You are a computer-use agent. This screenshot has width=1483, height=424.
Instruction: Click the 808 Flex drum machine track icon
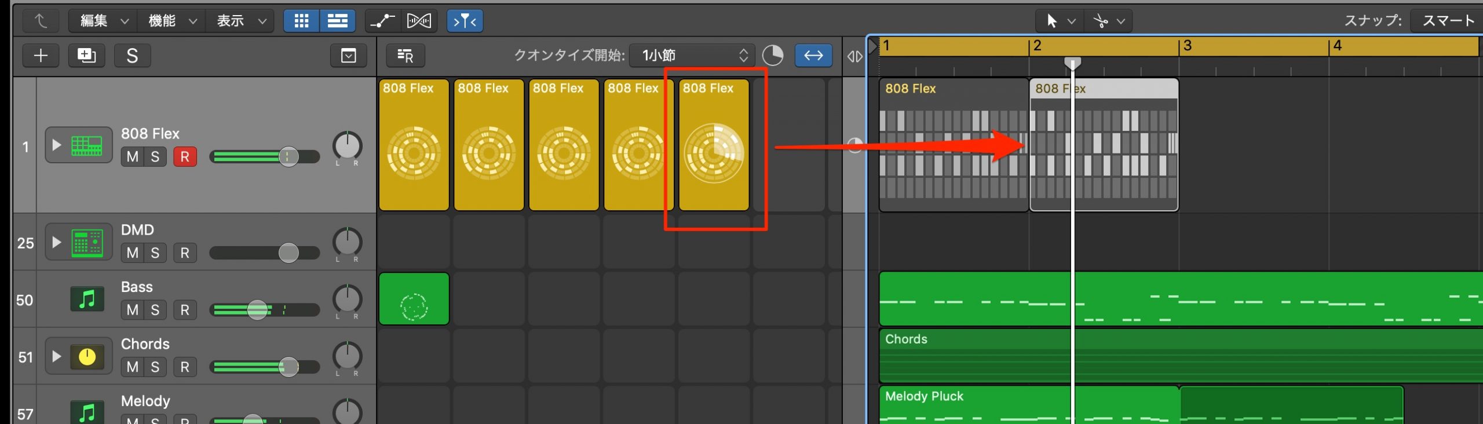point(86,145)
